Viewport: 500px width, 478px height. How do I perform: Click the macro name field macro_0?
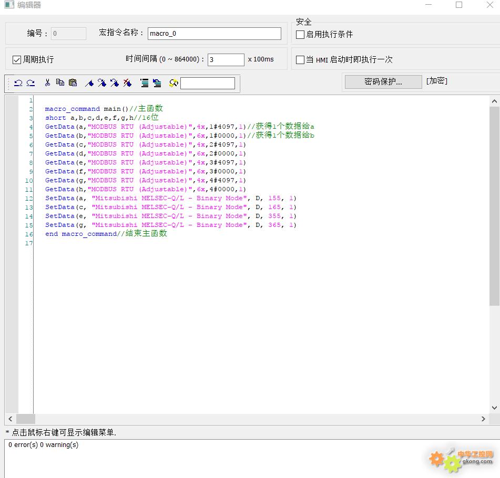pyautogui.click(x=215, y=34)
